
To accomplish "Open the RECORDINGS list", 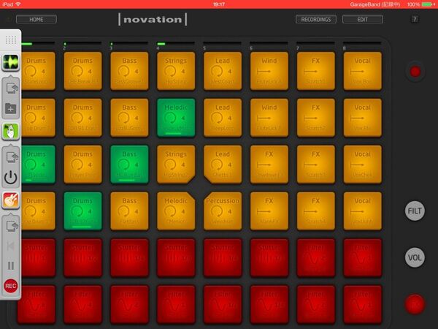I will (316, 19).
